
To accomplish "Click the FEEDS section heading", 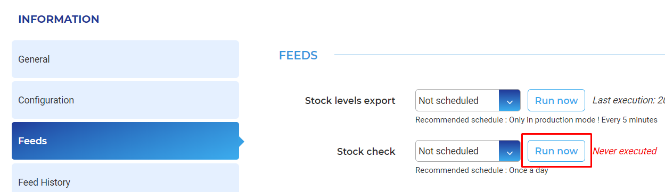I will coord(298,55).
